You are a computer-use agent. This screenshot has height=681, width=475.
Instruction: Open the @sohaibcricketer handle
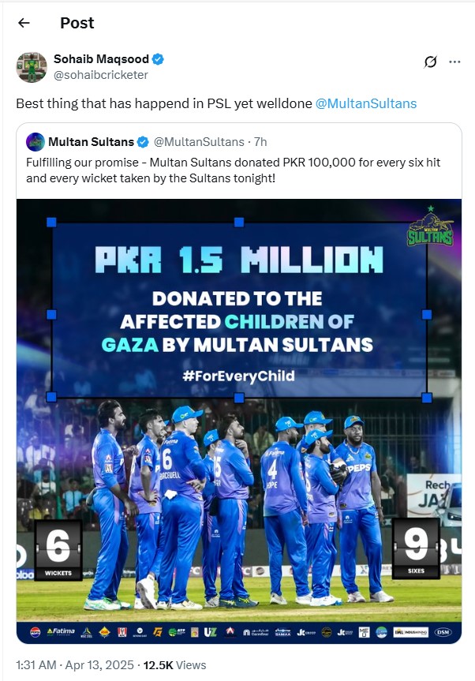[100, 75]
